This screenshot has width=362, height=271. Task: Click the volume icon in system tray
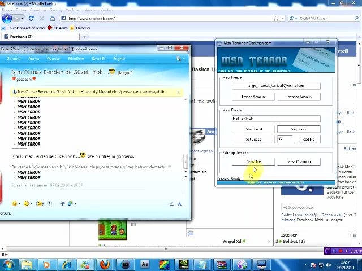tap(329, 265)
